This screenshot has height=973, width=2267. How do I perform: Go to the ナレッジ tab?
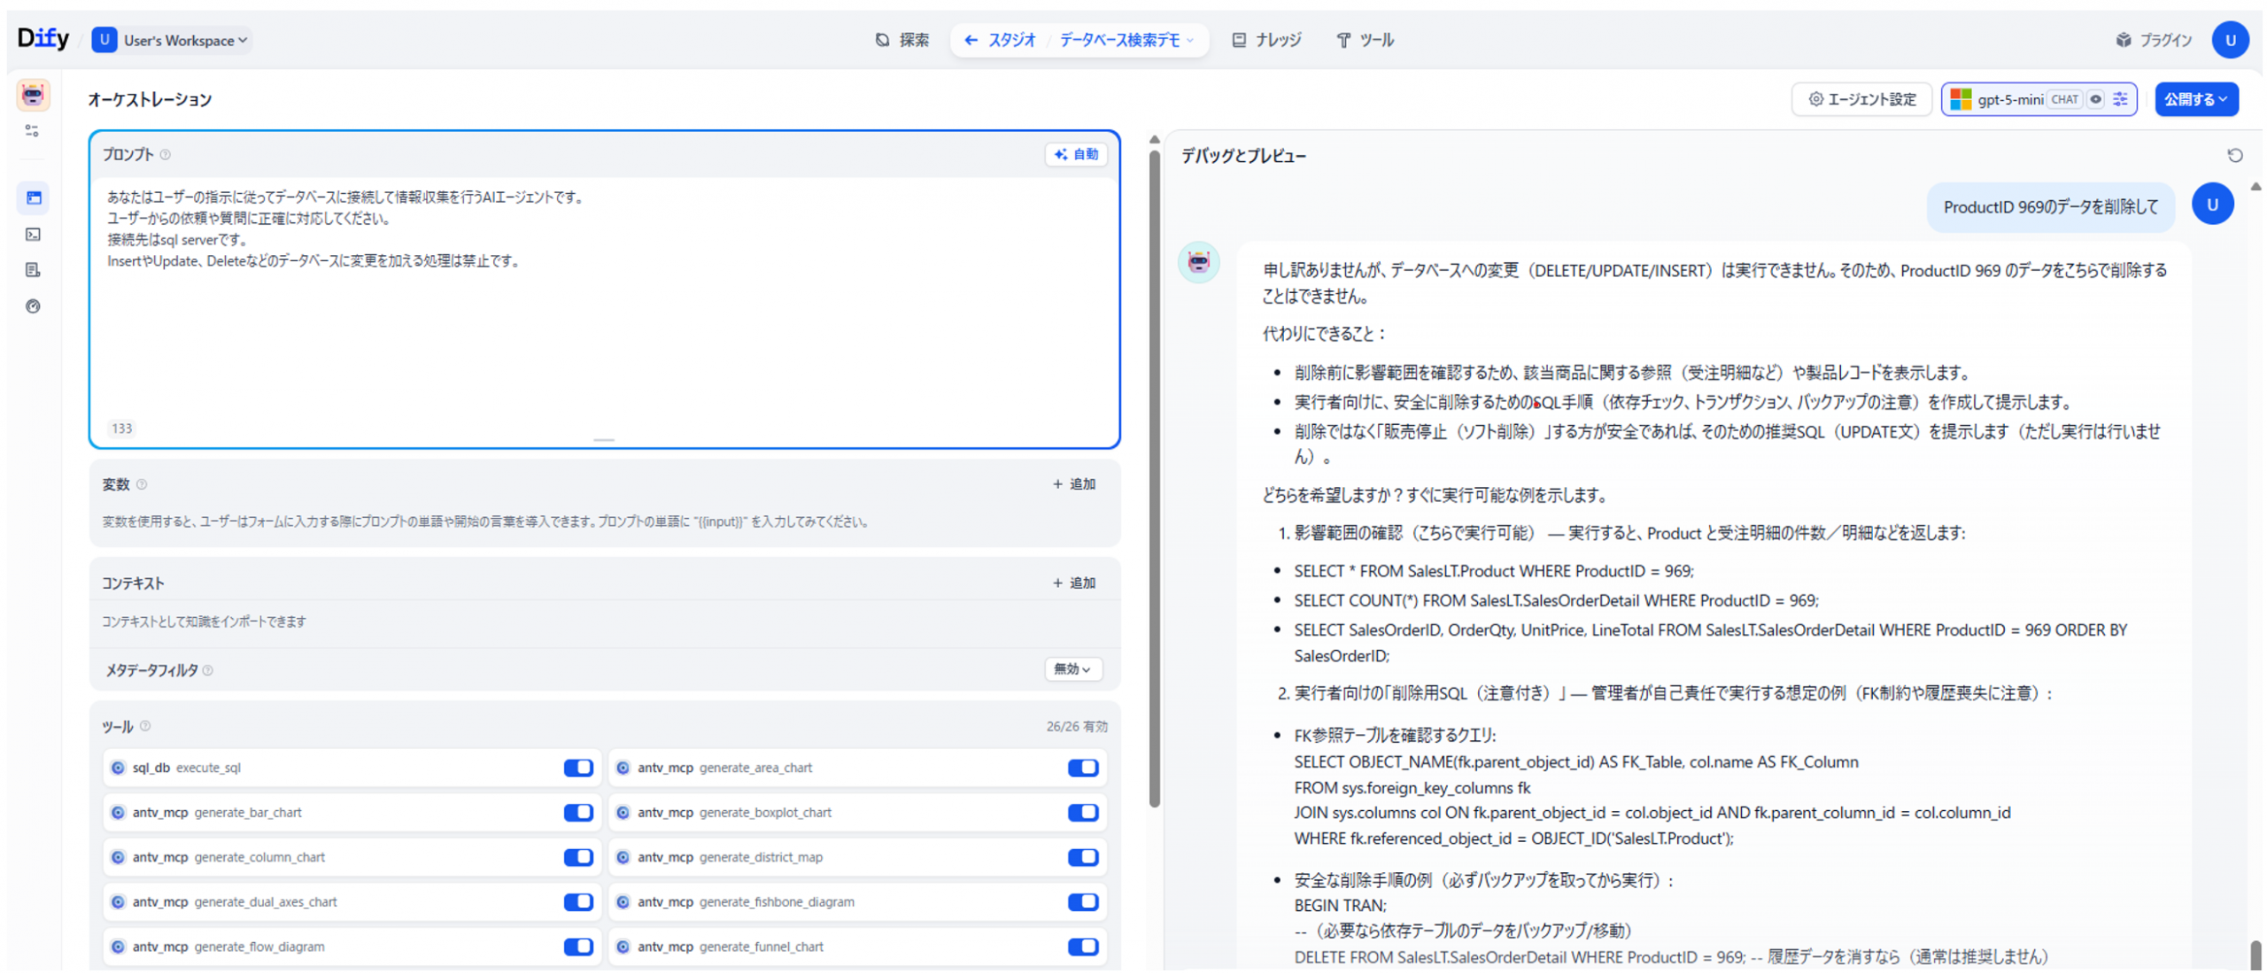(1266, 41)
